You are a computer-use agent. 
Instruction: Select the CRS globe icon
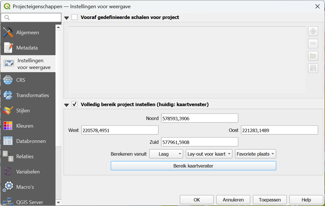point(8,80)
